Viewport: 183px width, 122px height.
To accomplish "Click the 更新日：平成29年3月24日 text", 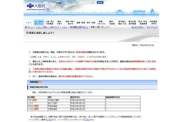I will [143, 45].
